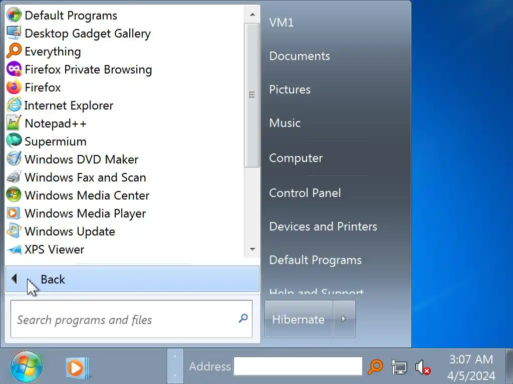
Task: Open Default Programs in right pane
Action: (x=316, y=260)
